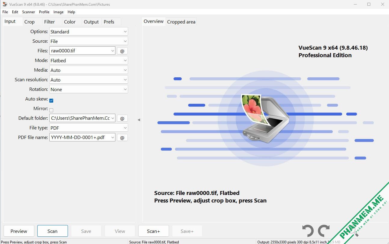389x244 pixels.
Task: Open the Image menu
Action: [58, 12]
